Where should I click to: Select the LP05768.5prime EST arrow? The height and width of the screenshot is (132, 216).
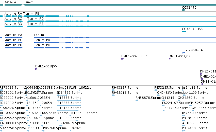pyautogui.click(x=43, y=131)
